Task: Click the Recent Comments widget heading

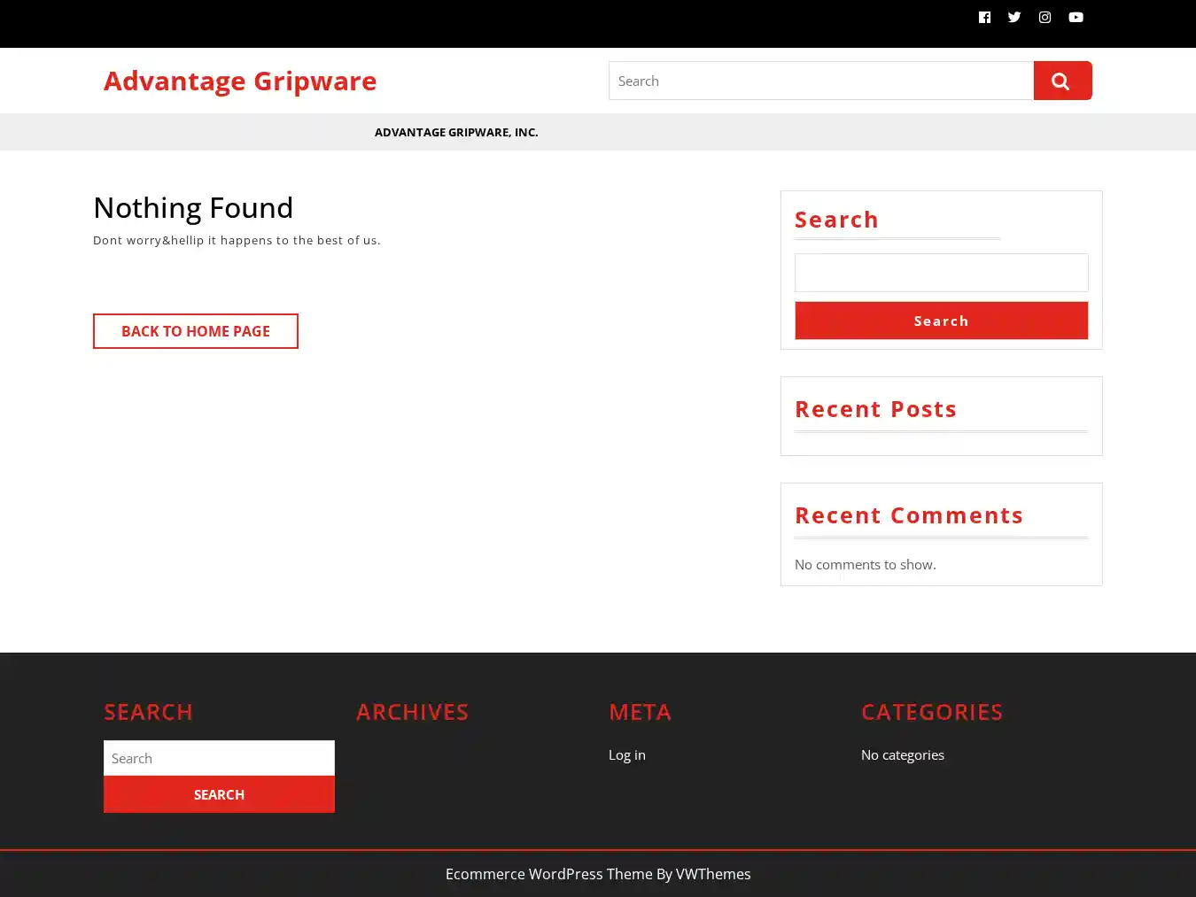Action: [908, 515]
